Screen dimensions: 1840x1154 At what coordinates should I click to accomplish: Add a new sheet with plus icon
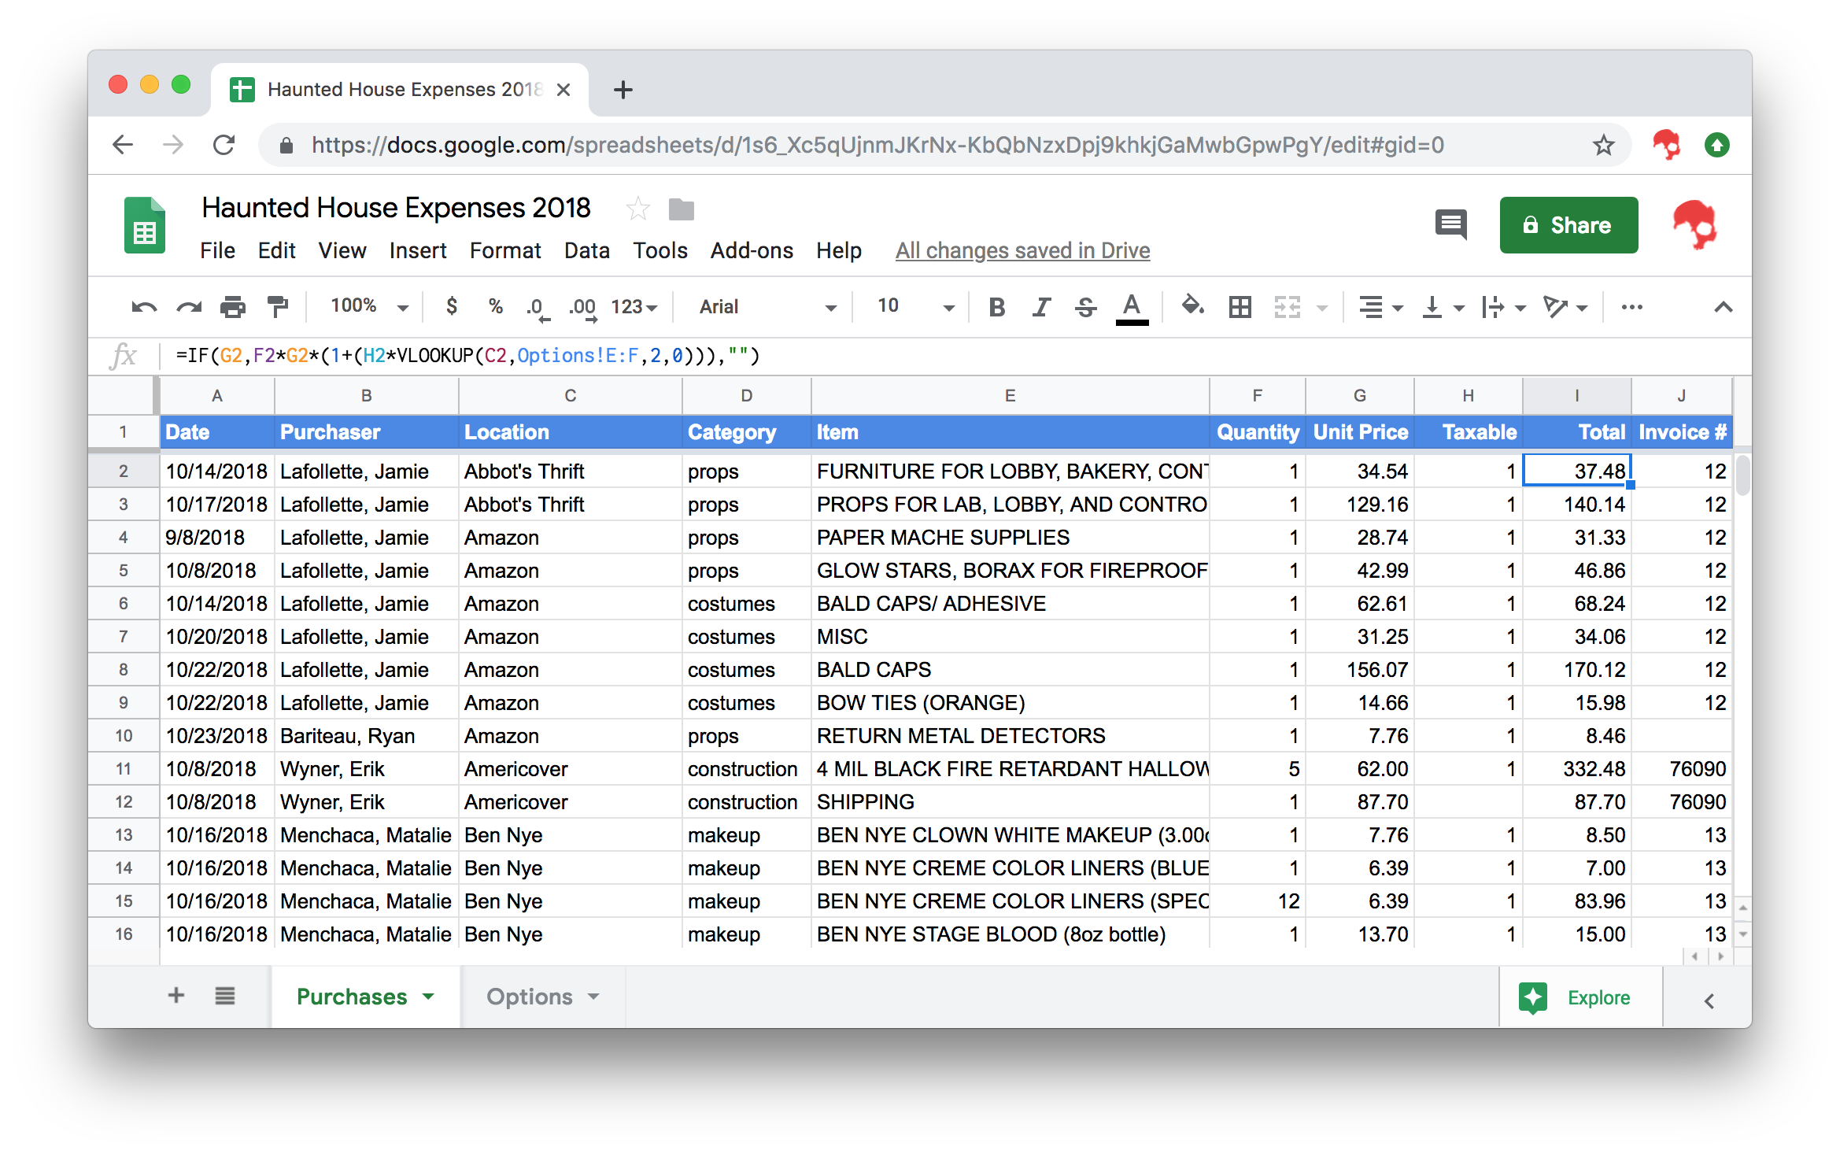click(x=176, y=996)
